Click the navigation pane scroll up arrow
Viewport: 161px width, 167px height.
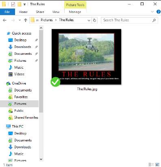41,28
